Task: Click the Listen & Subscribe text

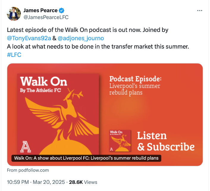Action: point(165,142)
